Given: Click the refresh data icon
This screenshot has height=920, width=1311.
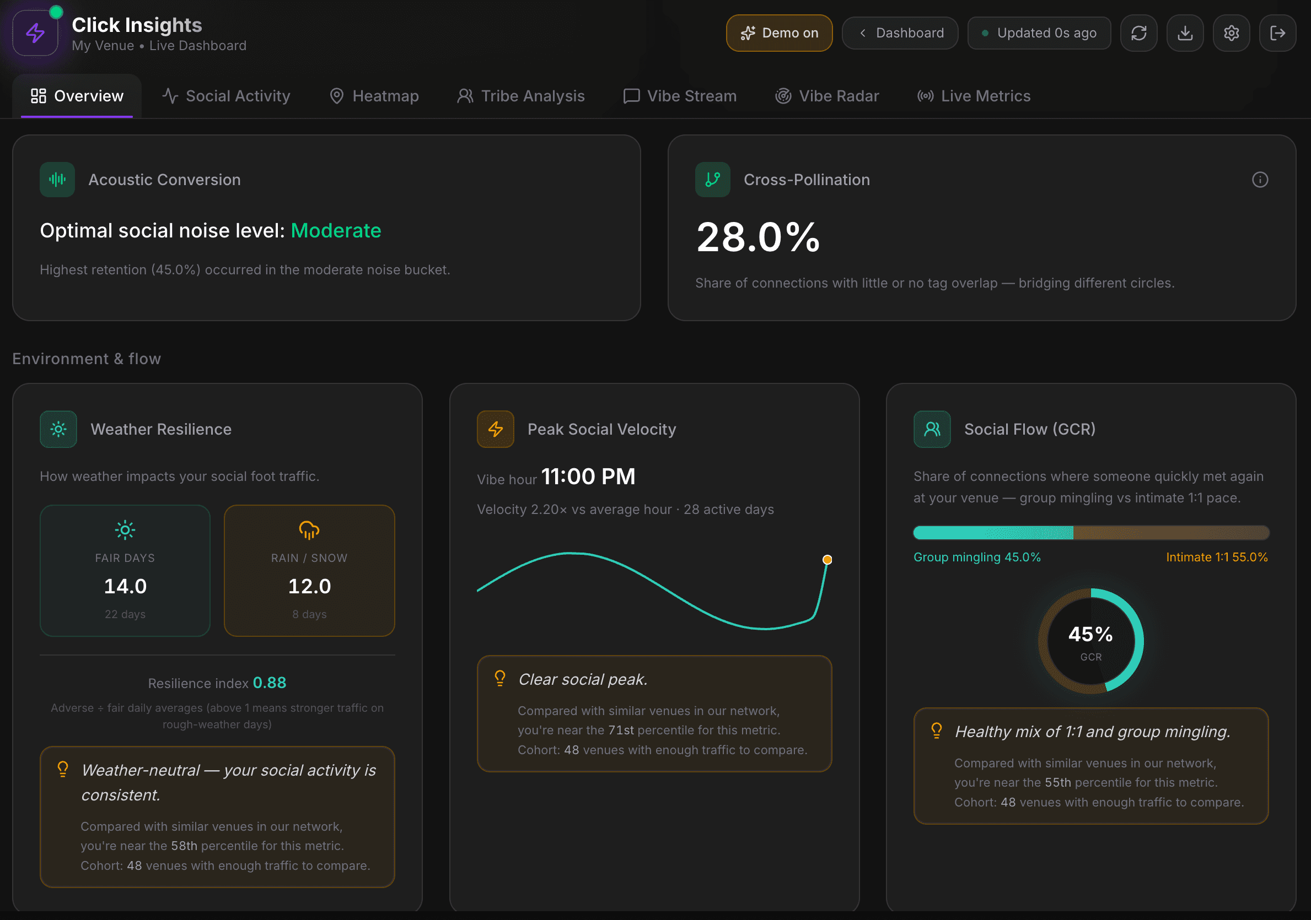Looking at the screenshot, I should (x=1138, y=33).
